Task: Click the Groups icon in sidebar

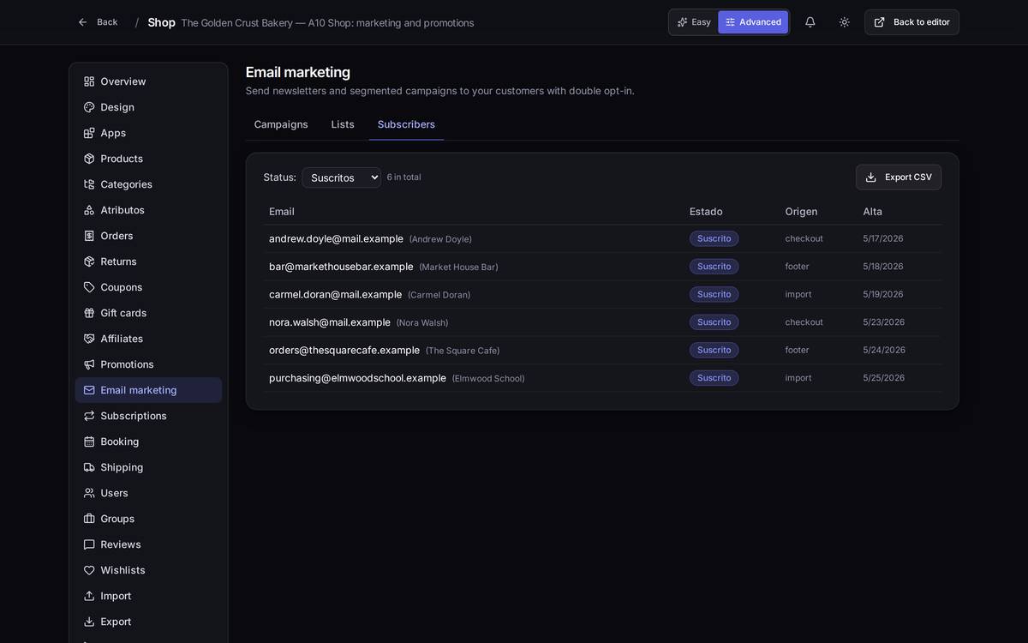Action: point(89,519)
